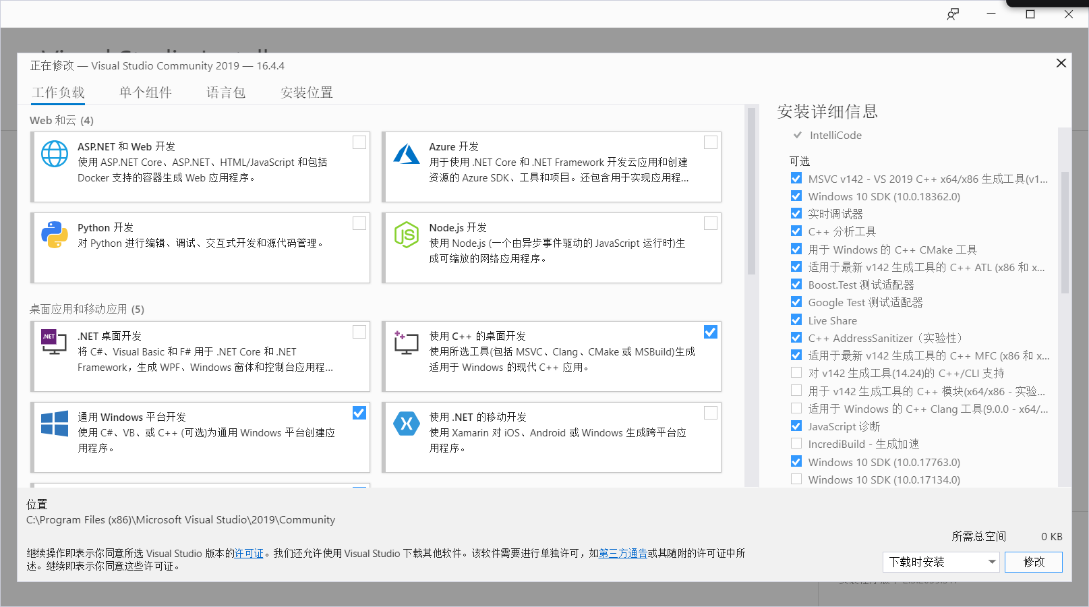Click the feedback icon in title bar
1089x607 pixels.
(x=953, y=14)
